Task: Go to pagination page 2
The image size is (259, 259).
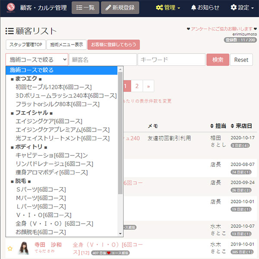Action: (x=137, y=86)
